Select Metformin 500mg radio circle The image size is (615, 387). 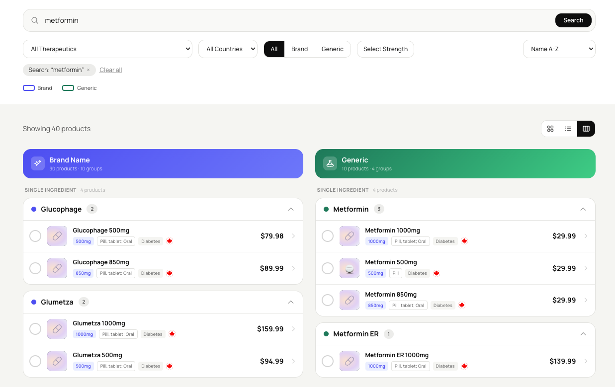328,268
